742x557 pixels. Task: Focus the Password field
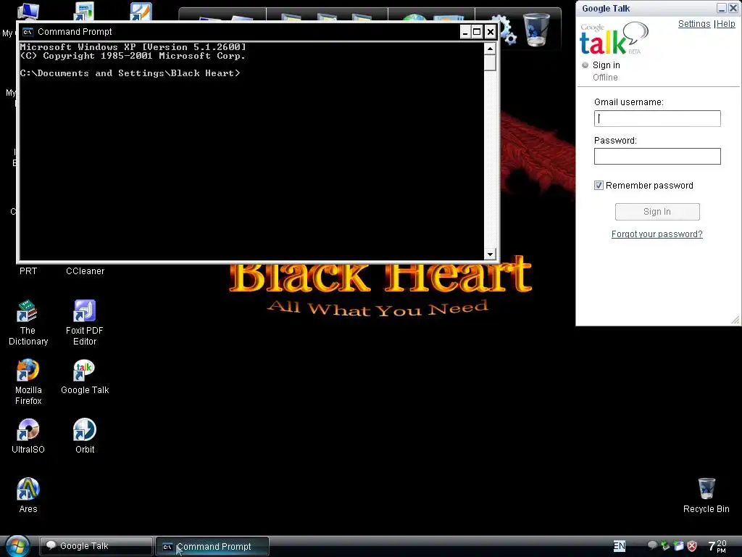click(657, 157)
